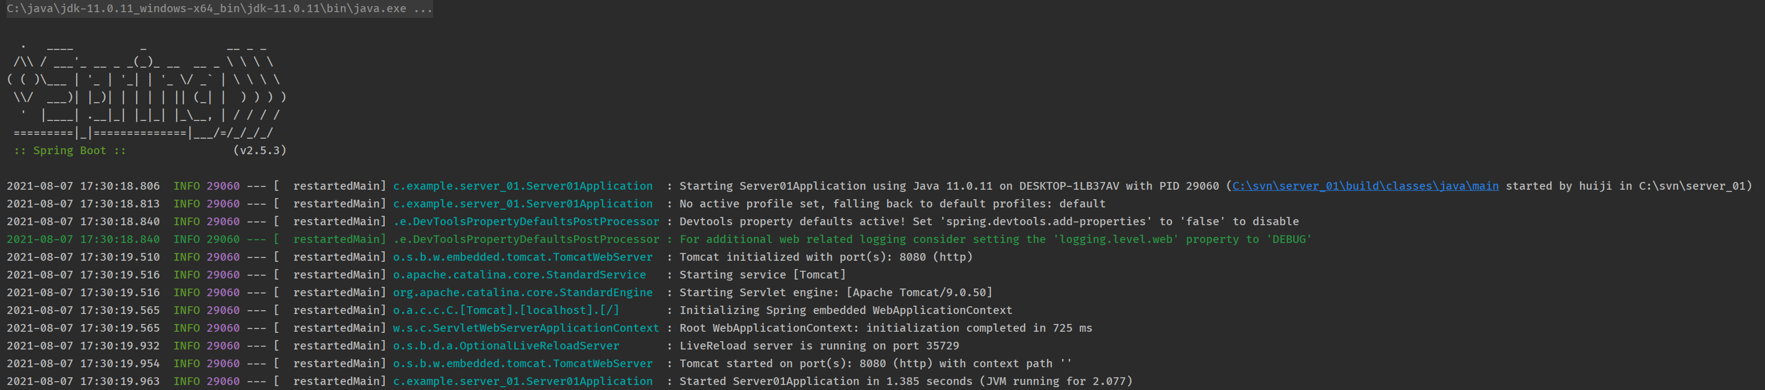Click the 'o.s.b.d.a.OptionalLiveReloadServer' logger name
1765x390 pixels.
click(506, 346)
